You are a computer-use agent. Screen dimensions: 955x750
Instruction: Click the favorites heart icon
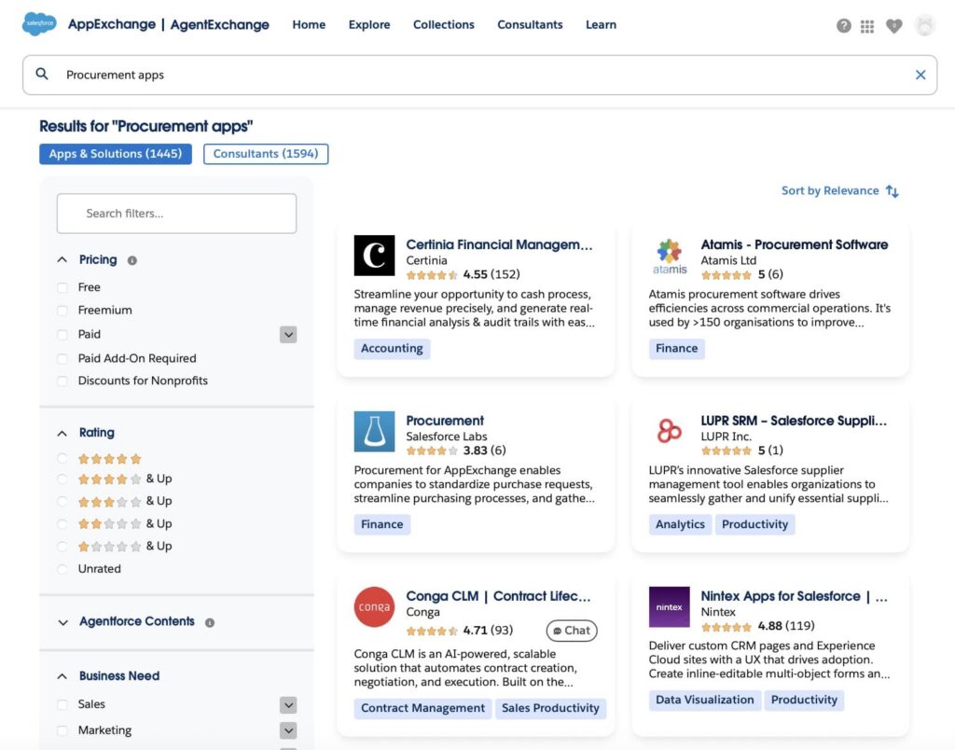(x=893, y=26)
